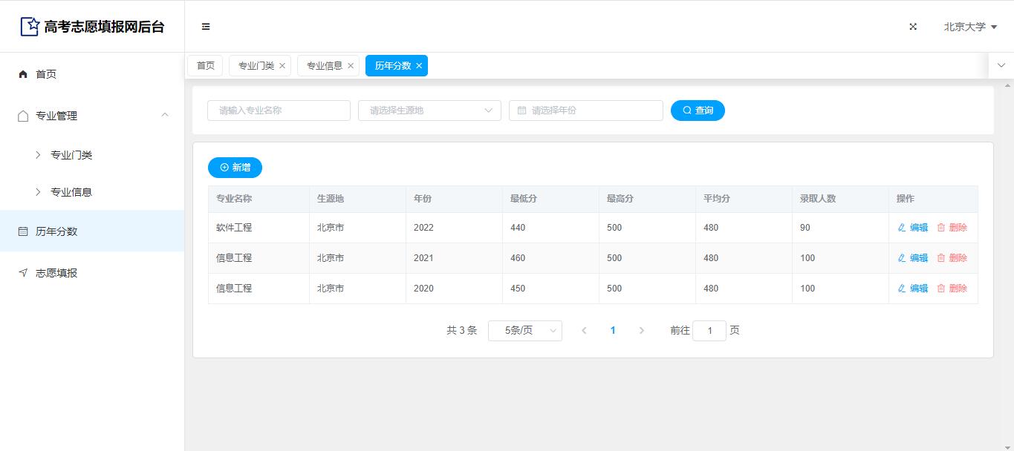
Task: Click the fullscreen toggle icon in header
Action: pos(913,27)
